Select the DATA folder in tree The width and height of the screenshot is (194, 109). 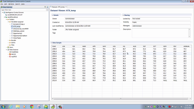click(x=13, y=43)
